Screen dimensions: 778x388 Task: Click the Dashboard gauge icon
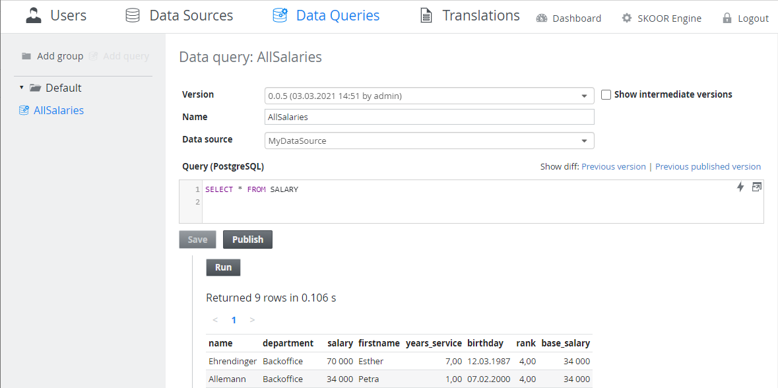(541, 18)
